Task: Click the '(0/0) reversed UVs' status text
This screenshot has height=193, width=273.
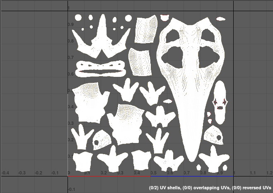Action: 251,188
